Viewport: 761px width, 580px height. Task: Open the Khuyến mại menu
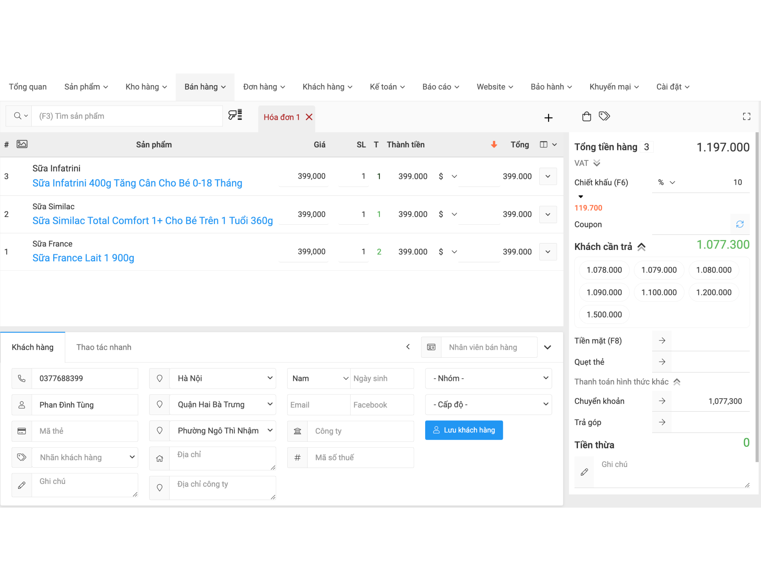pos(614,87)
